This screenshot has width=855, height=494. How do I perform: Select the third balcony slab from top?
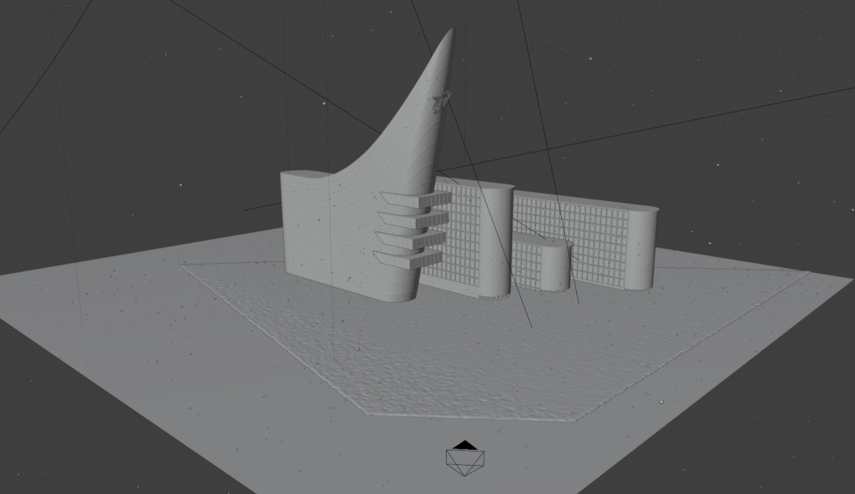[412, 240]
